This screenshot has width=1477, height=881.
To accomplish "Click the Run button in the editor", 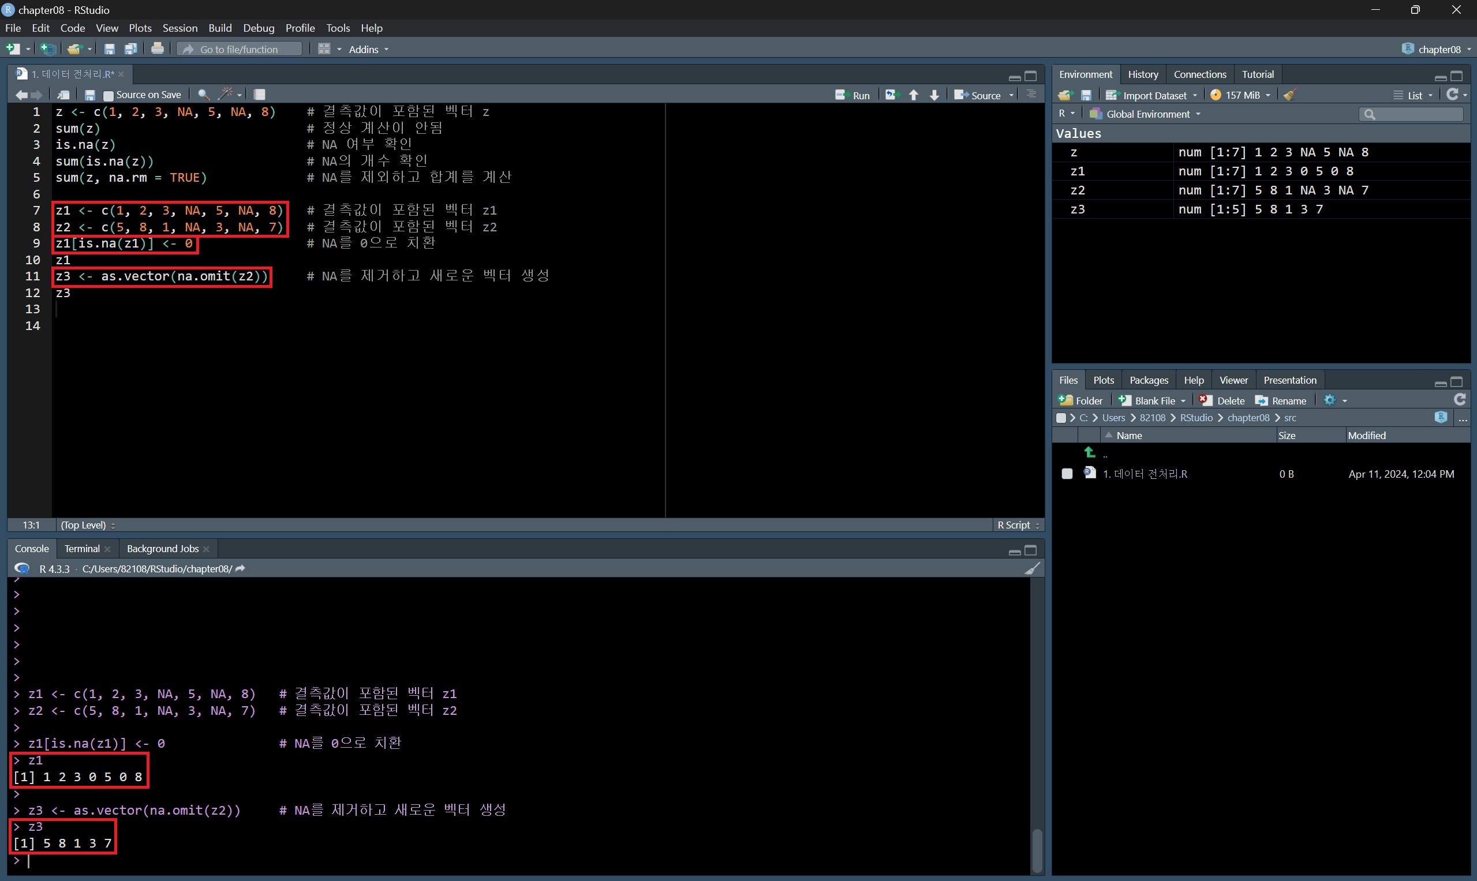I will 853,95.
